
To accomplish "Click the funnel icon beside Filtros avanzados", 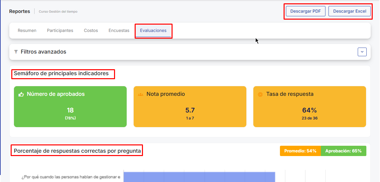I will (x=16, y=52).
